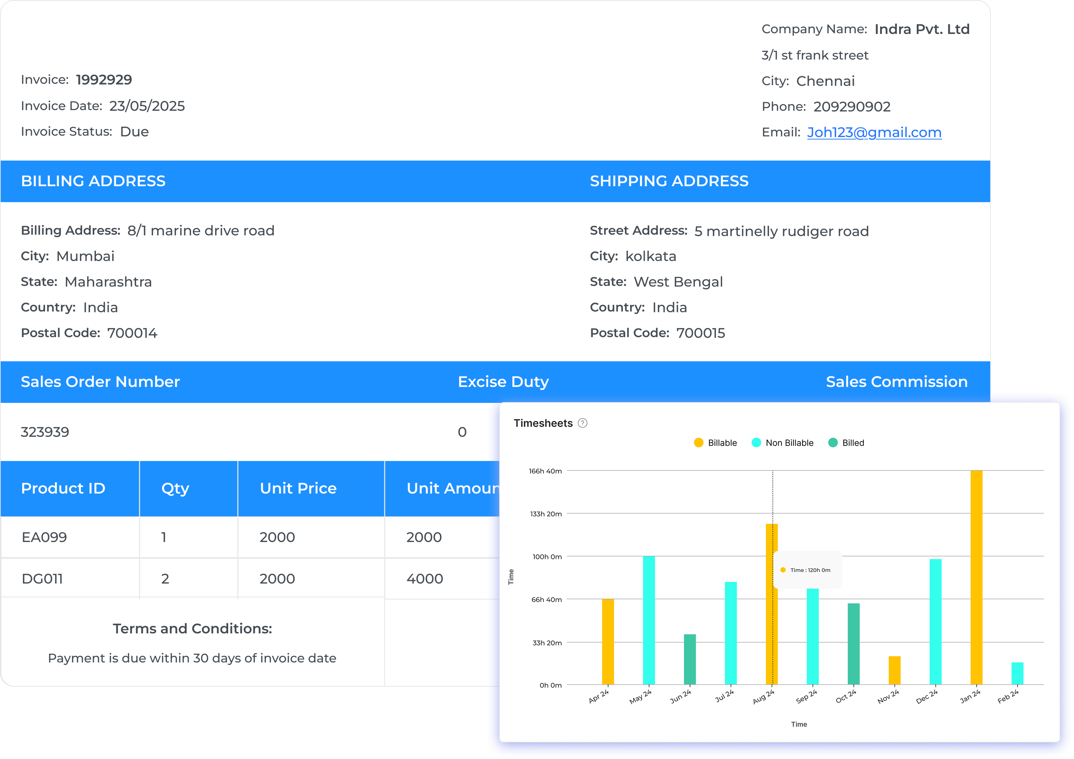Screen dimensions: 1074x759
Task: Click the Jun 24 billed bar
Action: (x=689, y=659)
